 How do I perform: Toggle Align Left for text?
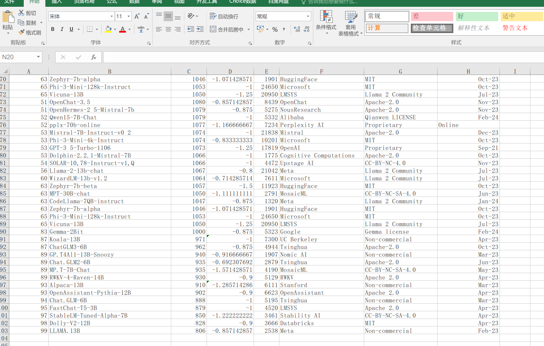pos(159,29)
